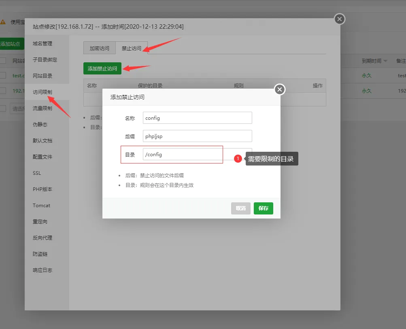Click the green 添加禁止访问 button
The width and height of the screenshot is (406, 329).
(102, 68)
